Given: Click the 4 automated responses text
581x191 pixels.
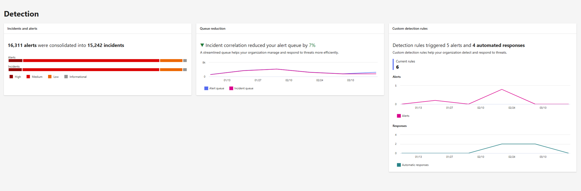Looking at the screenshot, I should point(498,45).
